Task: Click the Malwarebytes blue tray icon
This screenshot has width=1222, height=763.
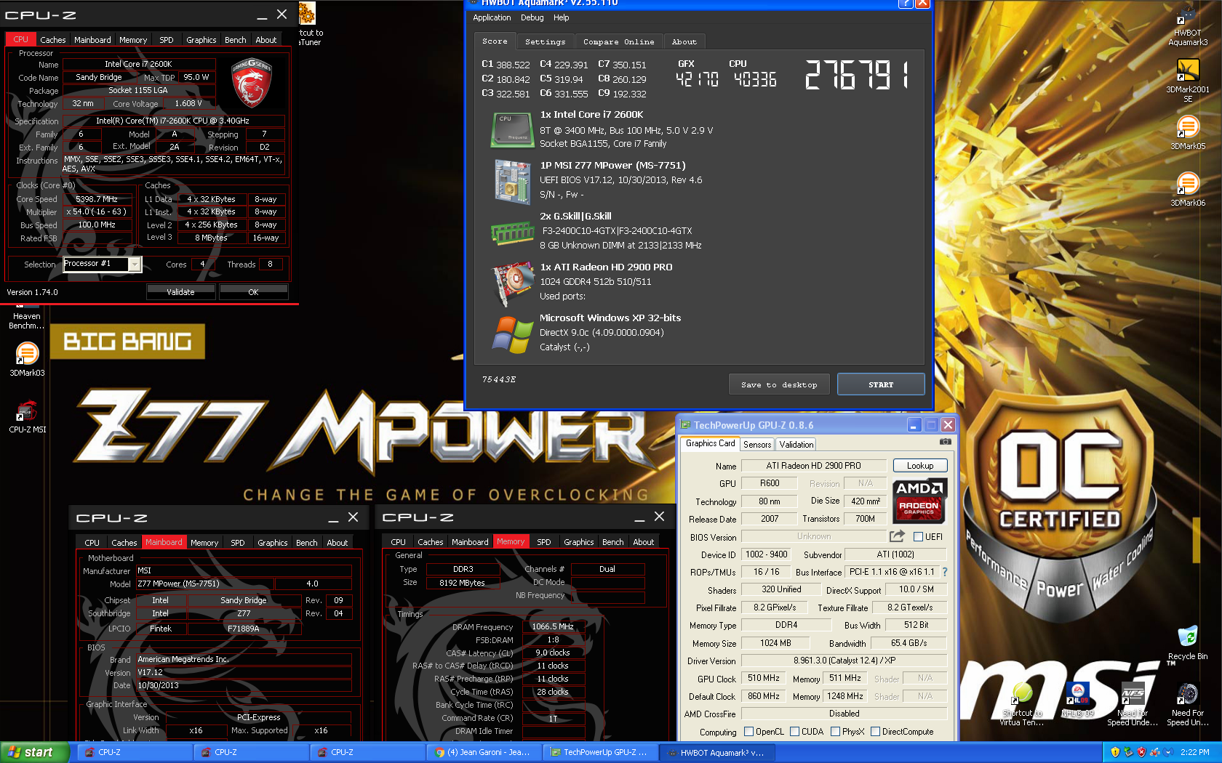Action: click(1167, 752)
